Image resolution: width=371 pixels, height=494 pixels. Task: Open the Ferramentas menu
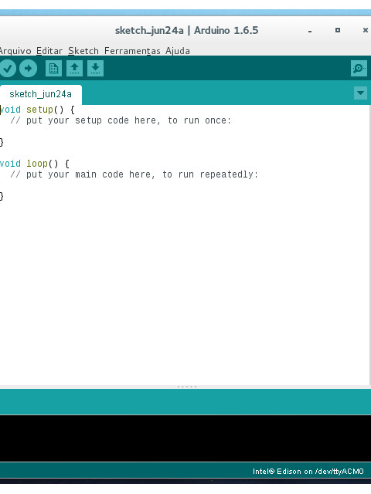pos(132,51)
